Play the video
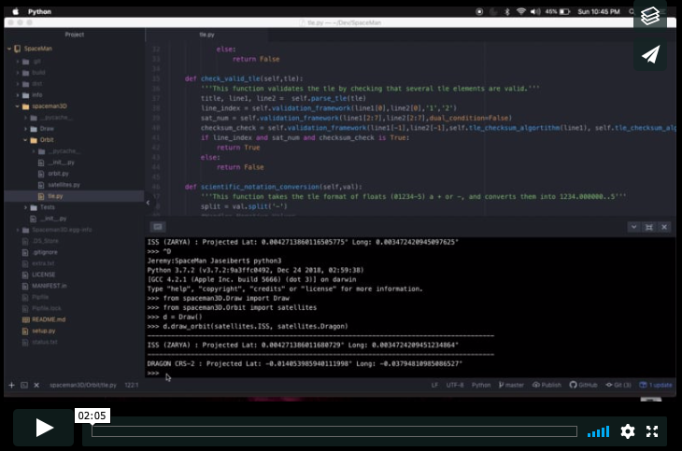This screenshot has height=451, width=682. pyautogui.click(x=43, y=428)
